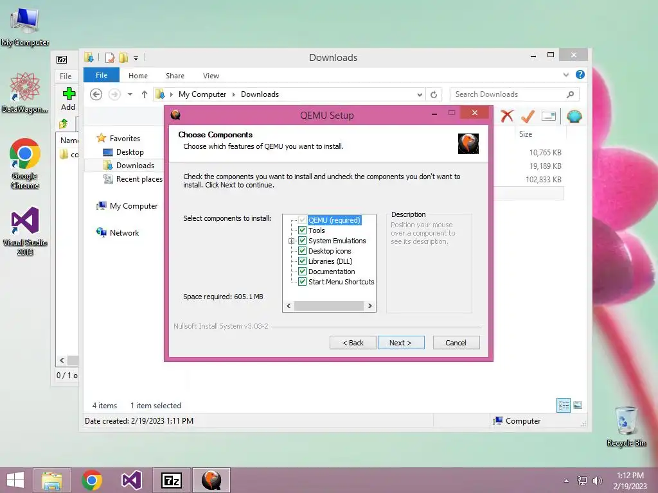Switch to the Home ribbon tab

click(138, 76)
